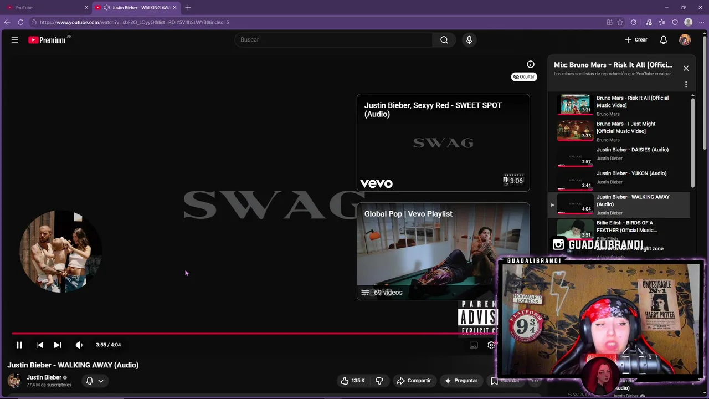Open Justin Bieber channel avatar
709x399 pixels.
14,381
